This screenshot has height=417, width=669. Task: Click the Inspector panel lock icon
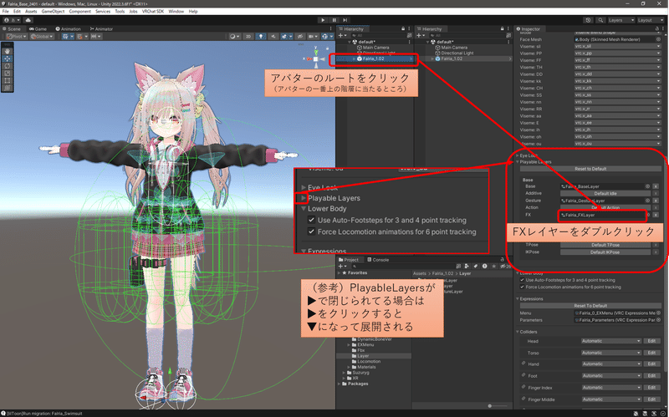(x=656, y=28)
